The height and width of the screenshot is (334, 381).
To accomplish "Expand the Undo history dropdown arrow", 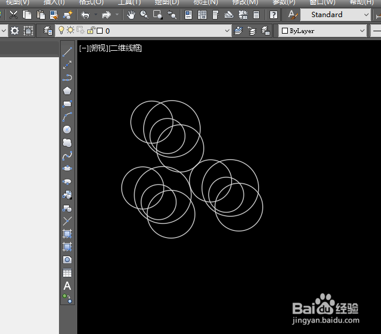I will coord(96,15).
